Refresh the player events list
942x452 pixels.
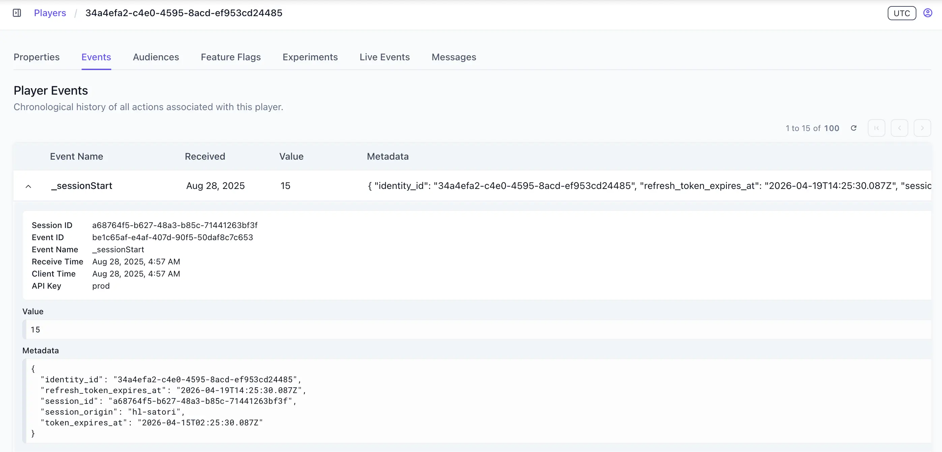(x=854, y=128)
